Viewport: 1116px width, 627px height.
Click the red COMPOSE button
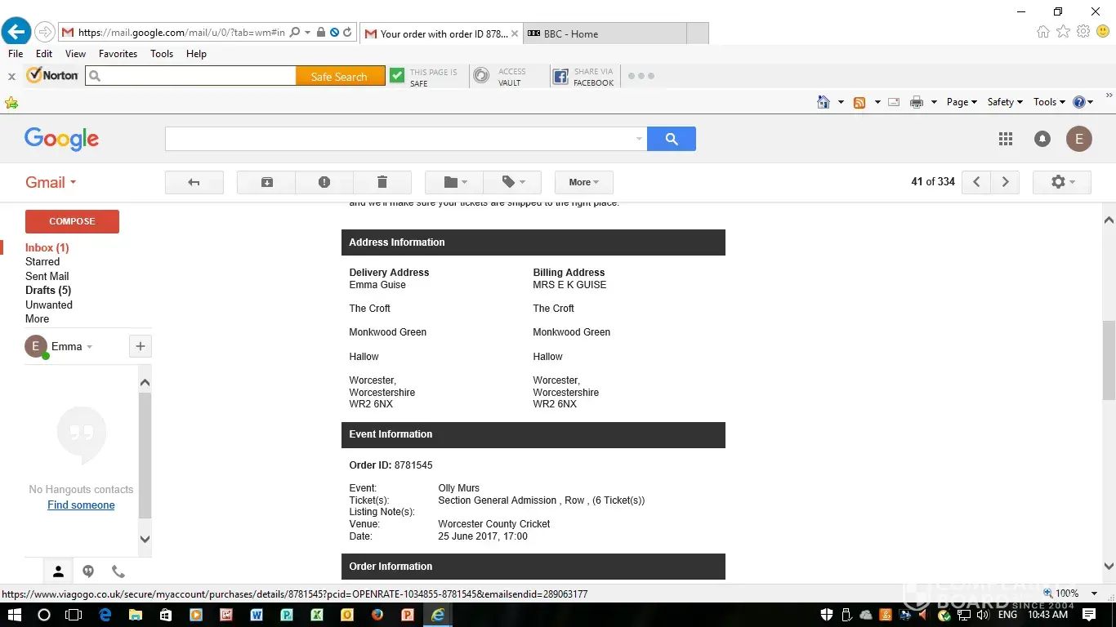pyautogui.click(x=72, y=221)
